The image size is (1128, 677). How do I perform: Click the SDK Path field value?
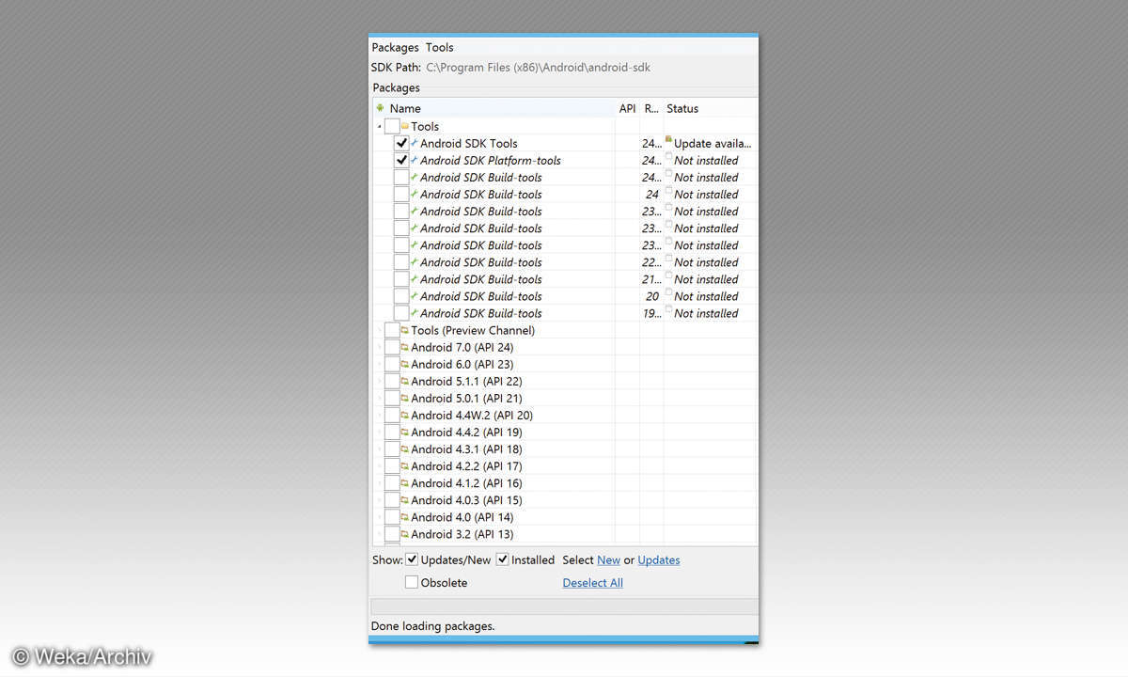(538, 68)
